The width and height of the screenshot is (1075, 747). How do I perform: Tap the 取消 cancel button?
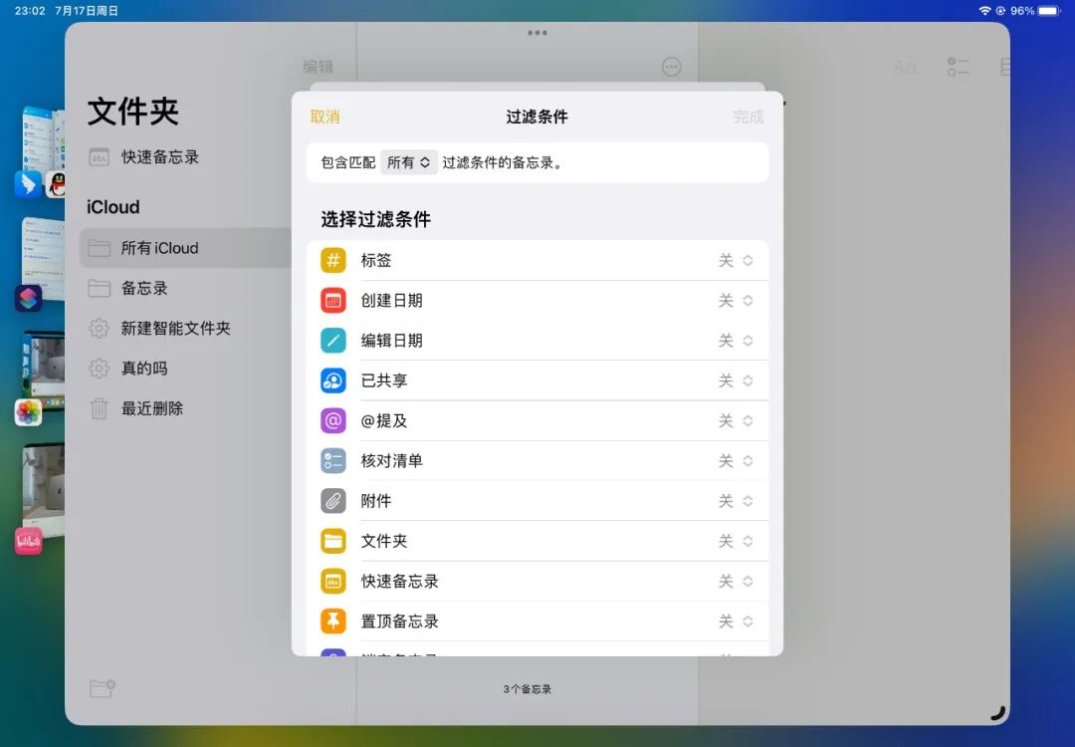click(x=326, y=117)
